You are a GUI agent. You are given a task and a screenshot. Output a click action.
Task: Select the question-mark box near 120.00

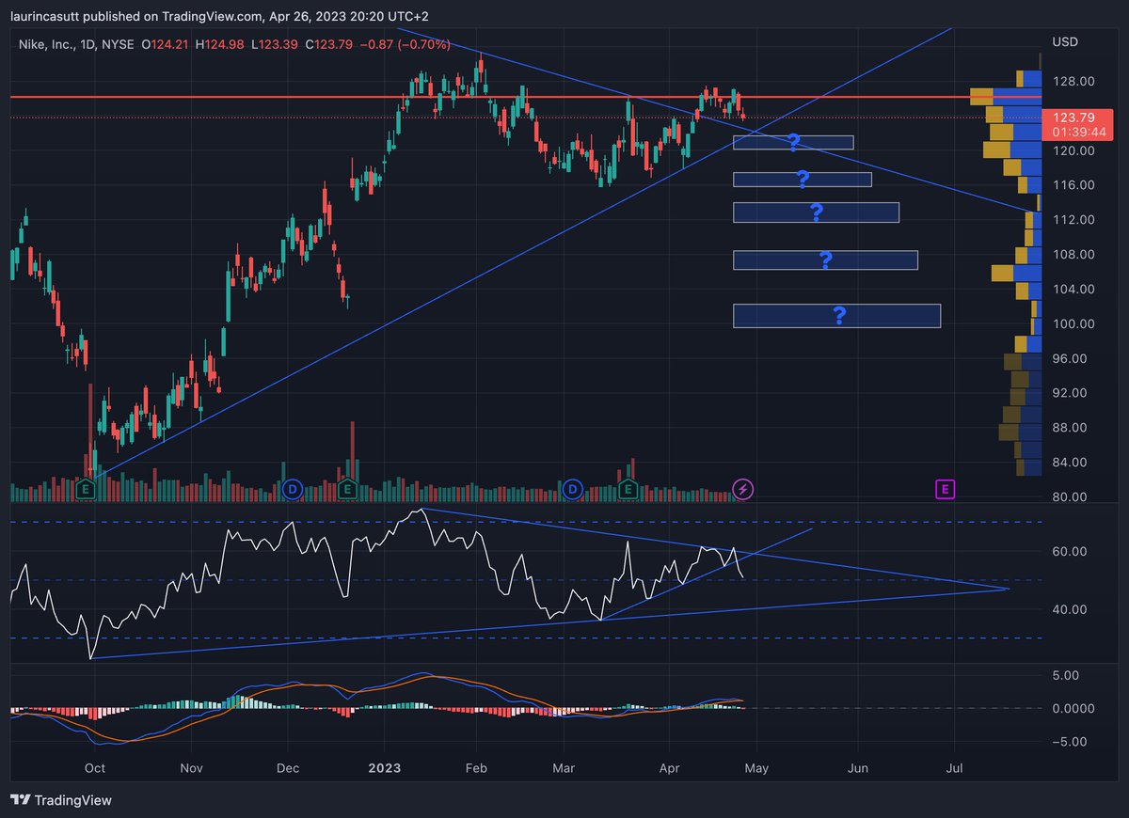click(x=793, y=143)
